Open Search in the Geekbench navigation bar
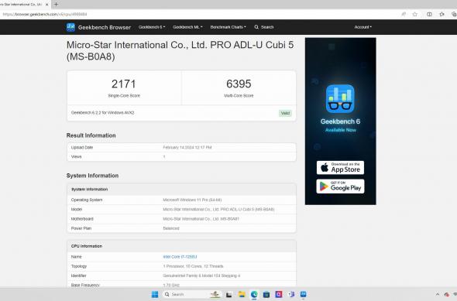The height and width of the screenshot is (301, 457). click(x=264, y=27)
